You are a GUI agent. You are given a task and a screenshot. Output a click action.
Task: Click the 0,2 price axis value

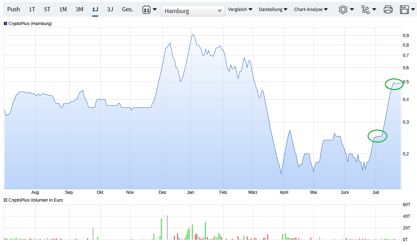[x=406, y=154]
